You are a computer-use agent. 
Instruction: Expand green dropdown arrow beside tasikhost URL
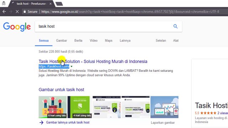71,66
